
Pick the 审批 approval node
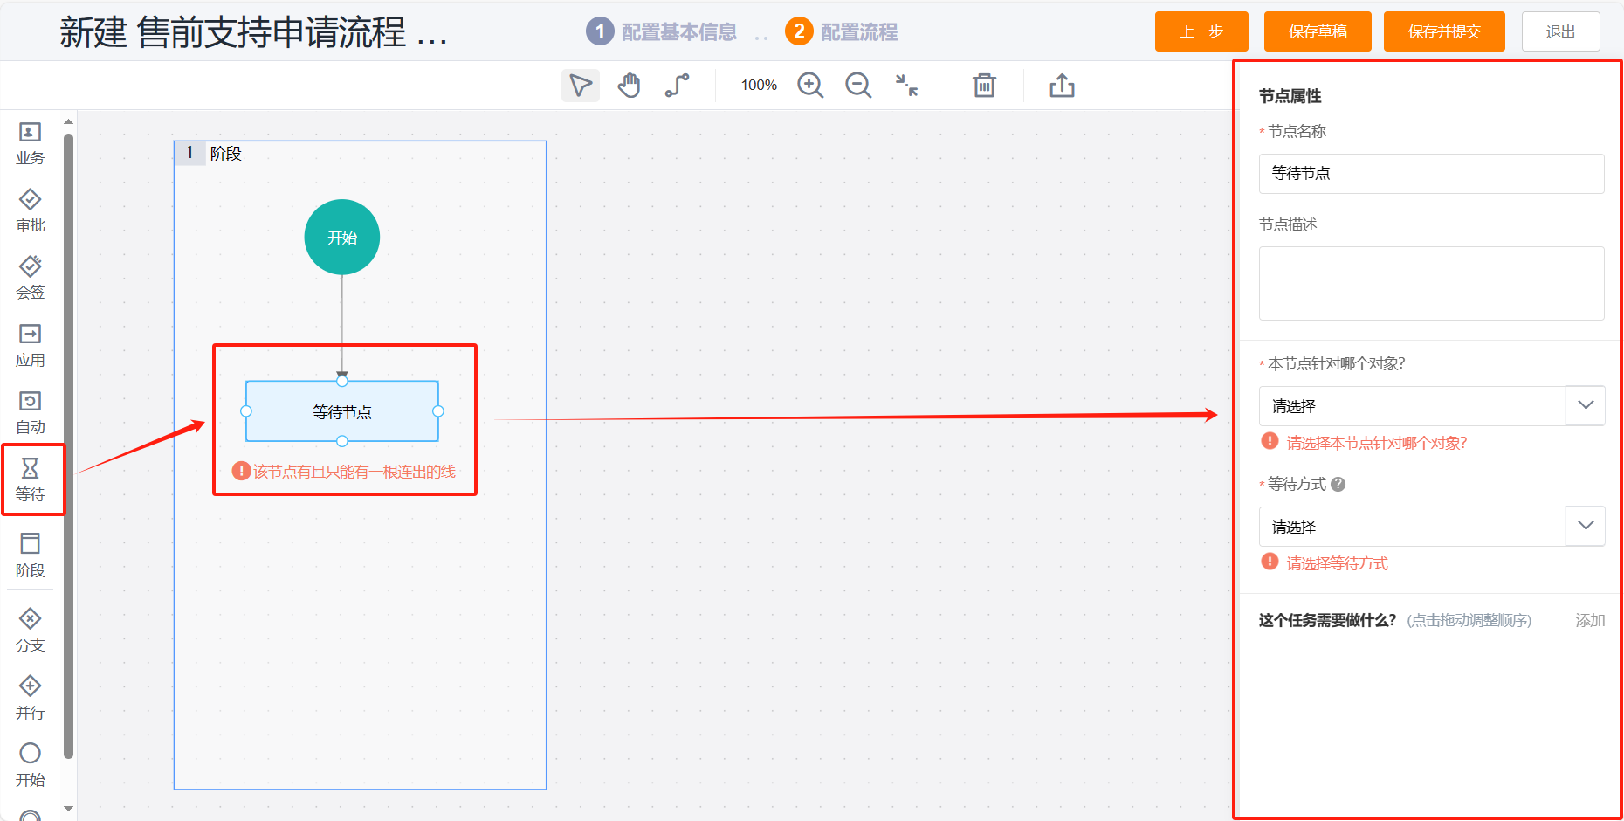pyautogui.click(x=31, y=210)
